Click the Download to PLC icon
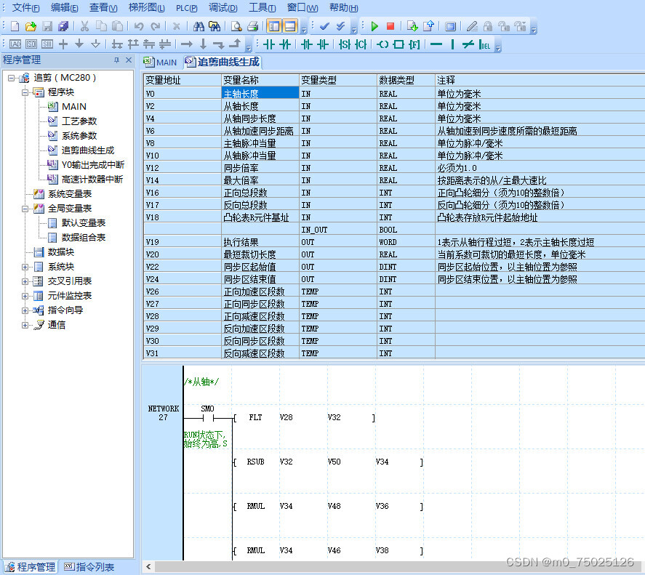Screen dimensions: 645x575 coord(412,26)
